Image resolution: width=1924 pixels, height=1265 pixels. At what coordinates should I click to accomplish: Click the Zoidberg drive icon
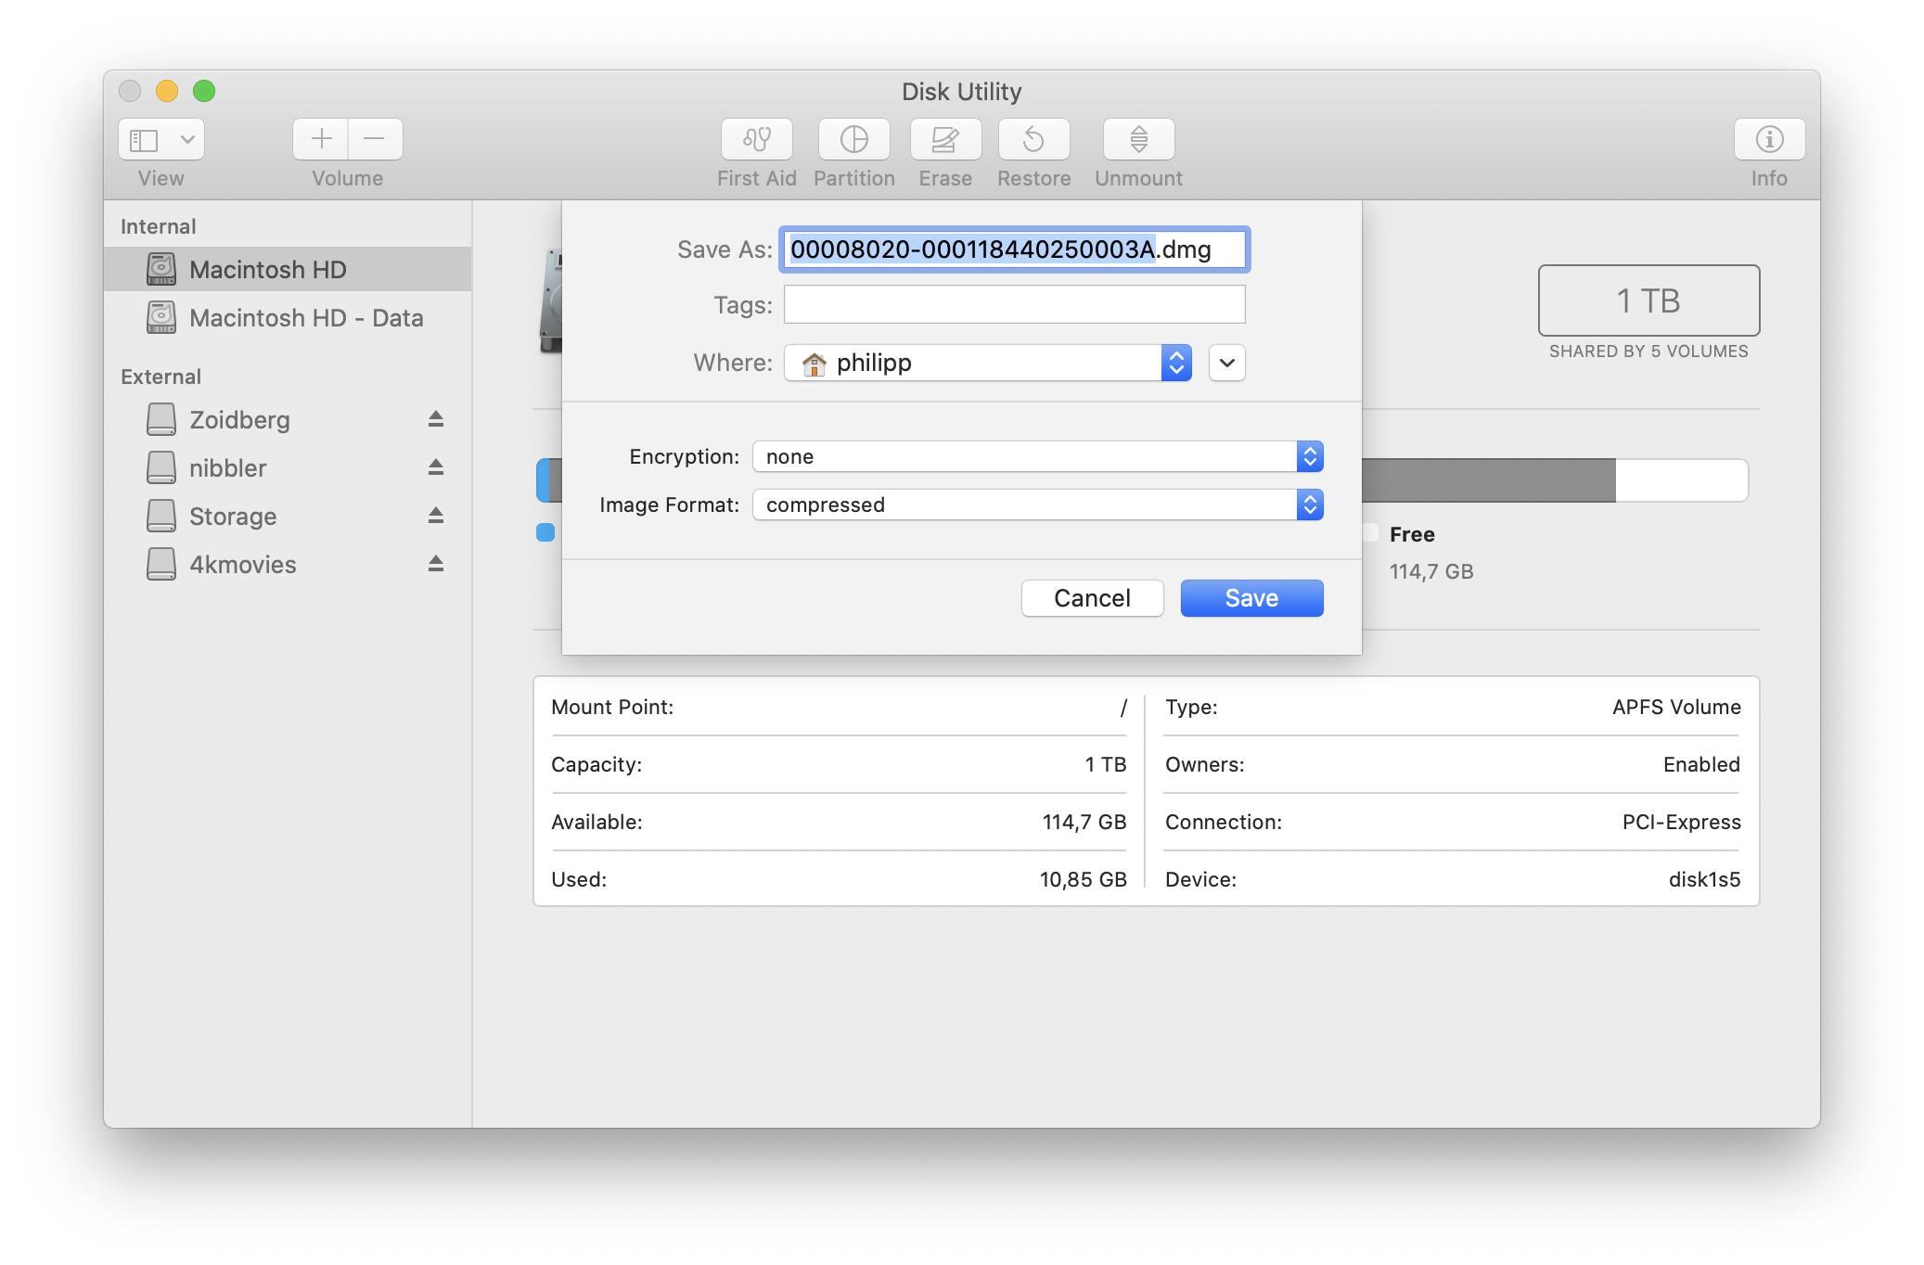161,419
